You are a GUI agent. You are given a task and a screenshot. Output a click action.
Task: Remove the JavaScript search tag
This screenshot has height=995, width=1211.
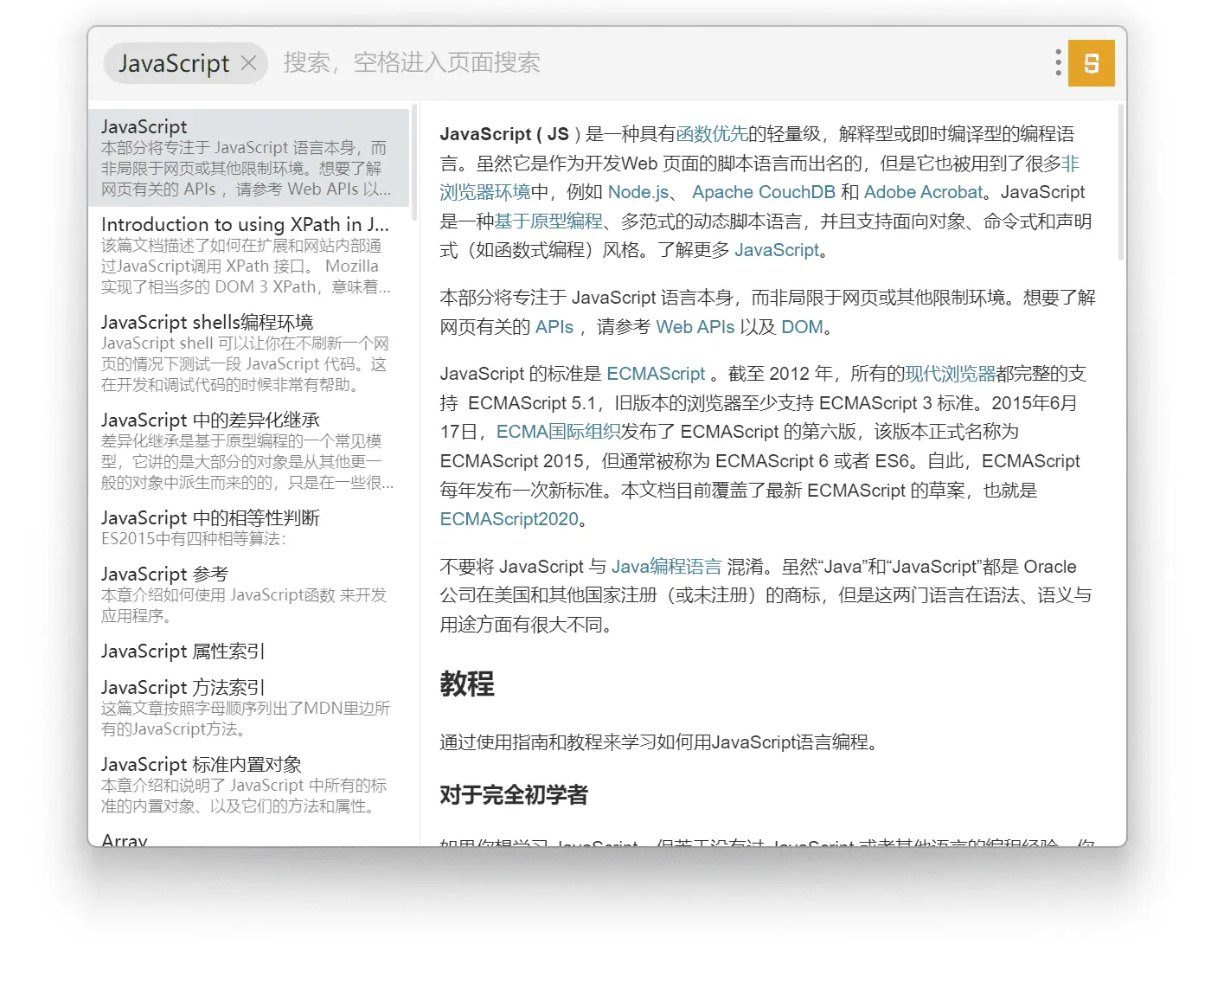[249, 63]
